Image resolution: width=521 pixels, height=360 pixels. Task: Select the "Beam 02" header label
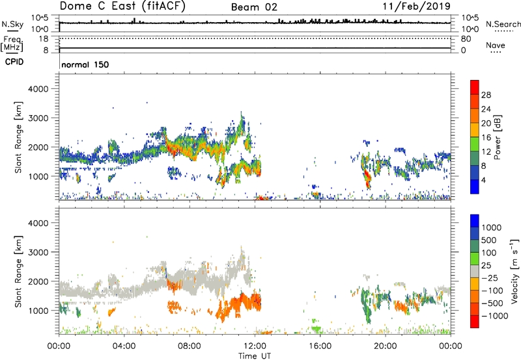click(x=254, y=7)
